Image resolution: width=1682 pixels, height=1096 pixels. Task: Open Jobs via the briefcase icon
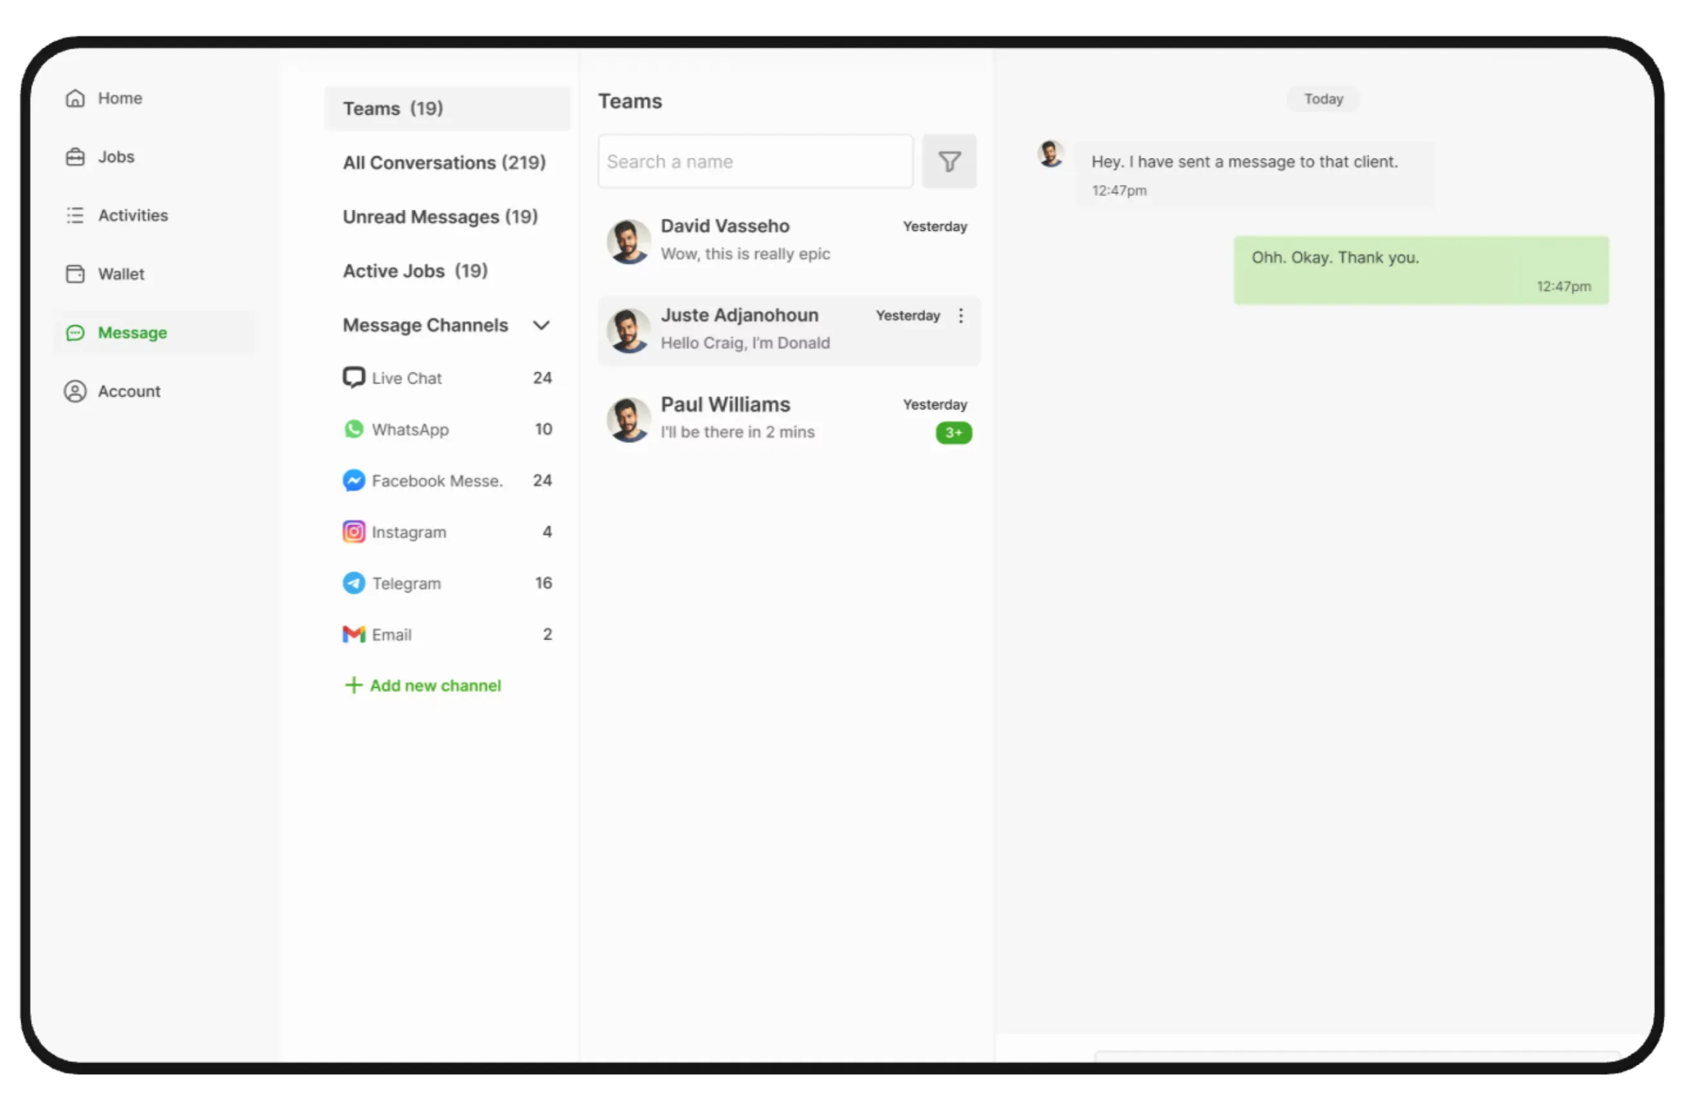75,157
